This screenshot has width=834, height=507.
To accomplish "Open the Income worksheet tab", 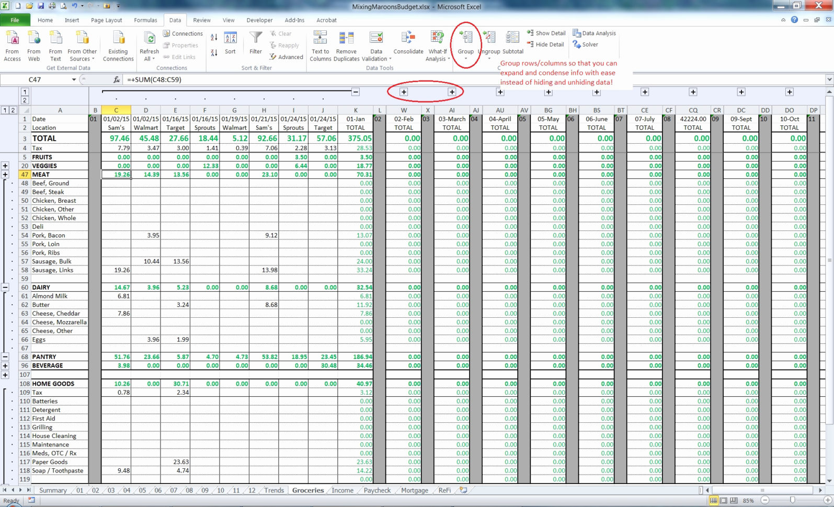I will click(342, 490).
